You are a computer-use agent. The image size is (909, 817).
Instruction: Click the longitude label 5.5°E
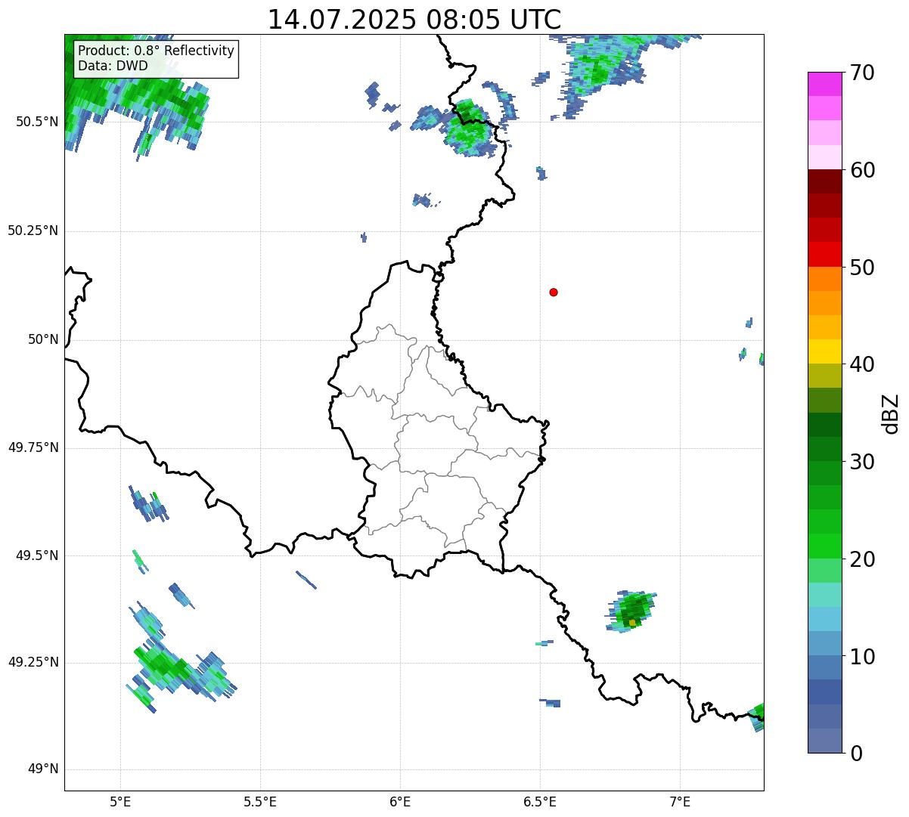tap(260, 801)
